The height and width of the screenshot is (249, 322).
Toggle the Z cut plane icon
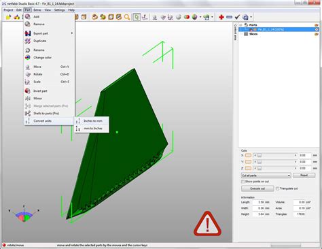[248, 168]
